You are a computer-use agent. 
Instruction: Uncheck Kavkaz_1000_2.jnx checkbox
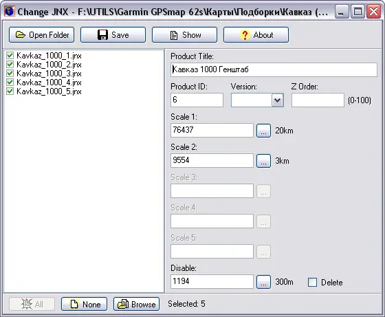(x=10, y=65)
